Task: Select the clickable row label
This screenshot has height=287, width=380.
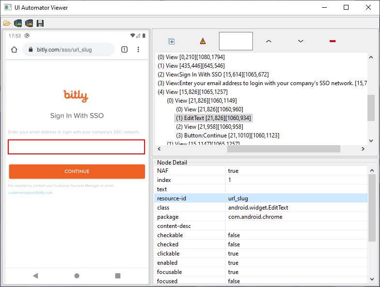Action: click(x=168, y=254)
